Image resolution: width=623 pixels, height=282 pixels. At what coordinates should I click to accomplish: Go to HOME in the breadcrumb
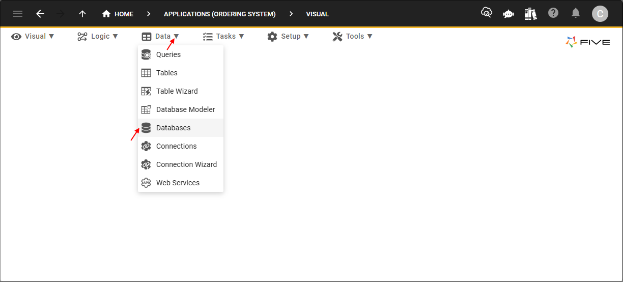coord(118,14)
